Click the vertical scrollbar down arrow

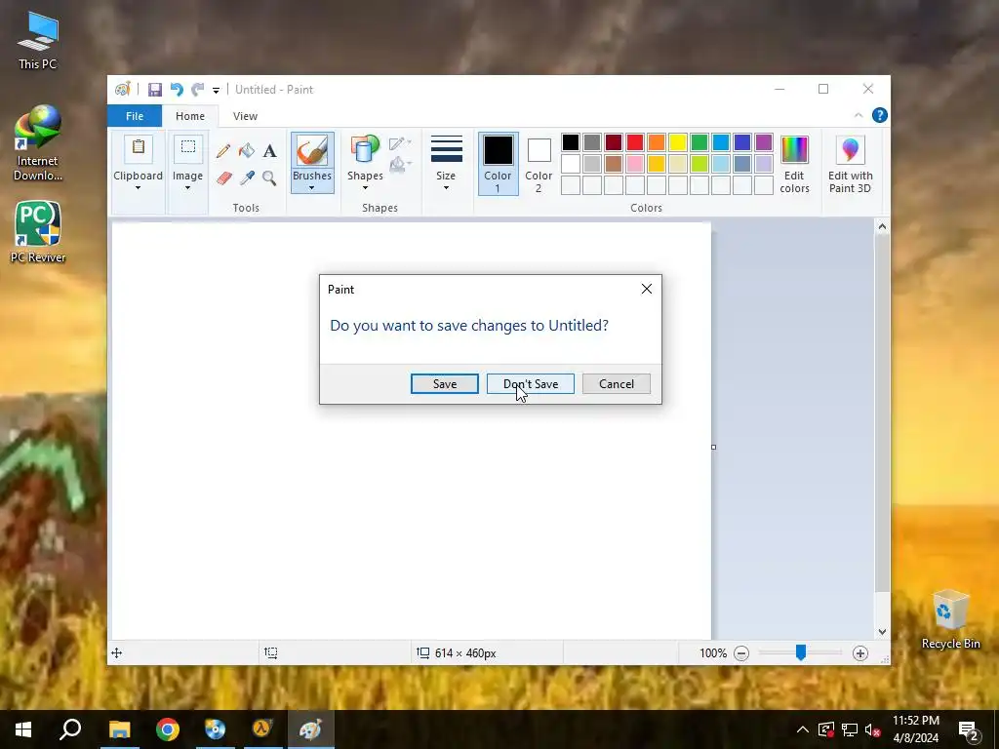882,632
